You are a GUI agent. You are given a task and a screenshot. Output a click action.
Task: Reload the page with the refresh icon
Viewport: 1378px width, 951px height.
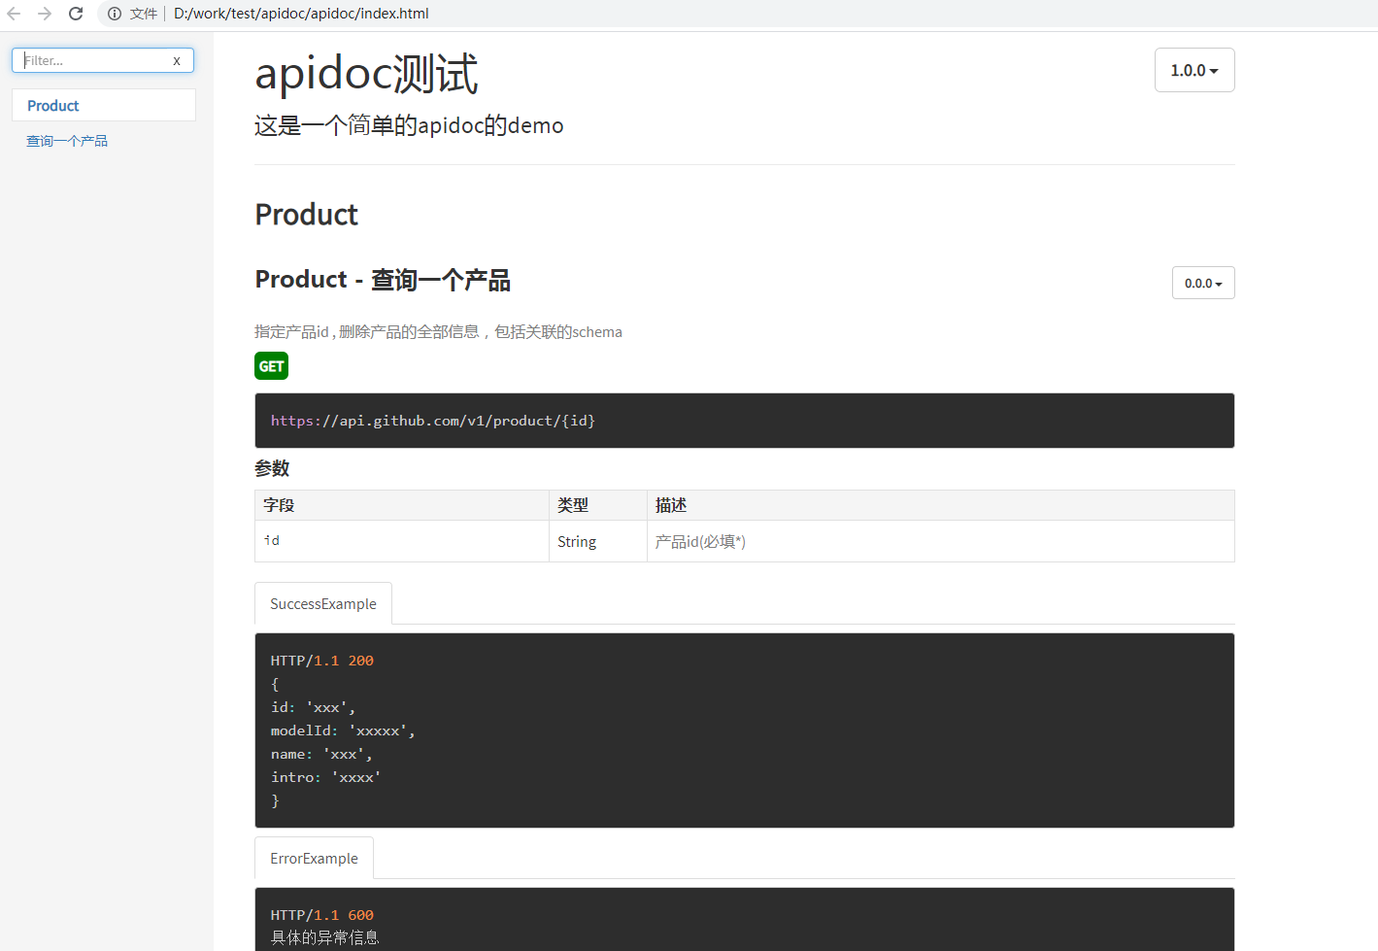76,14
